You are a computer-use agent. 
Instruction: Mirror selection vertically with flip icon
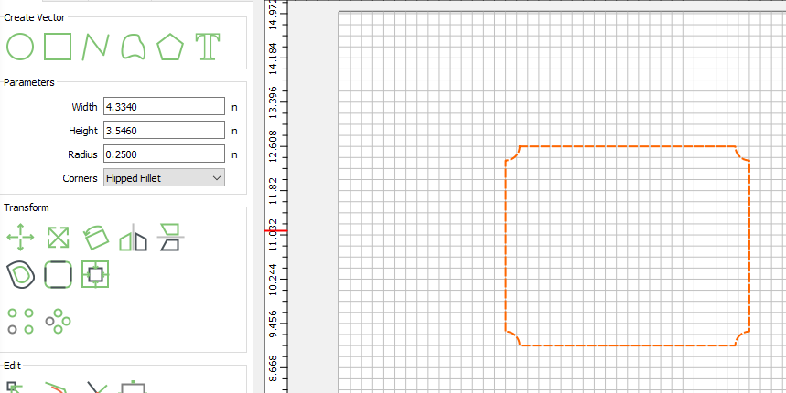pos(171,238)
